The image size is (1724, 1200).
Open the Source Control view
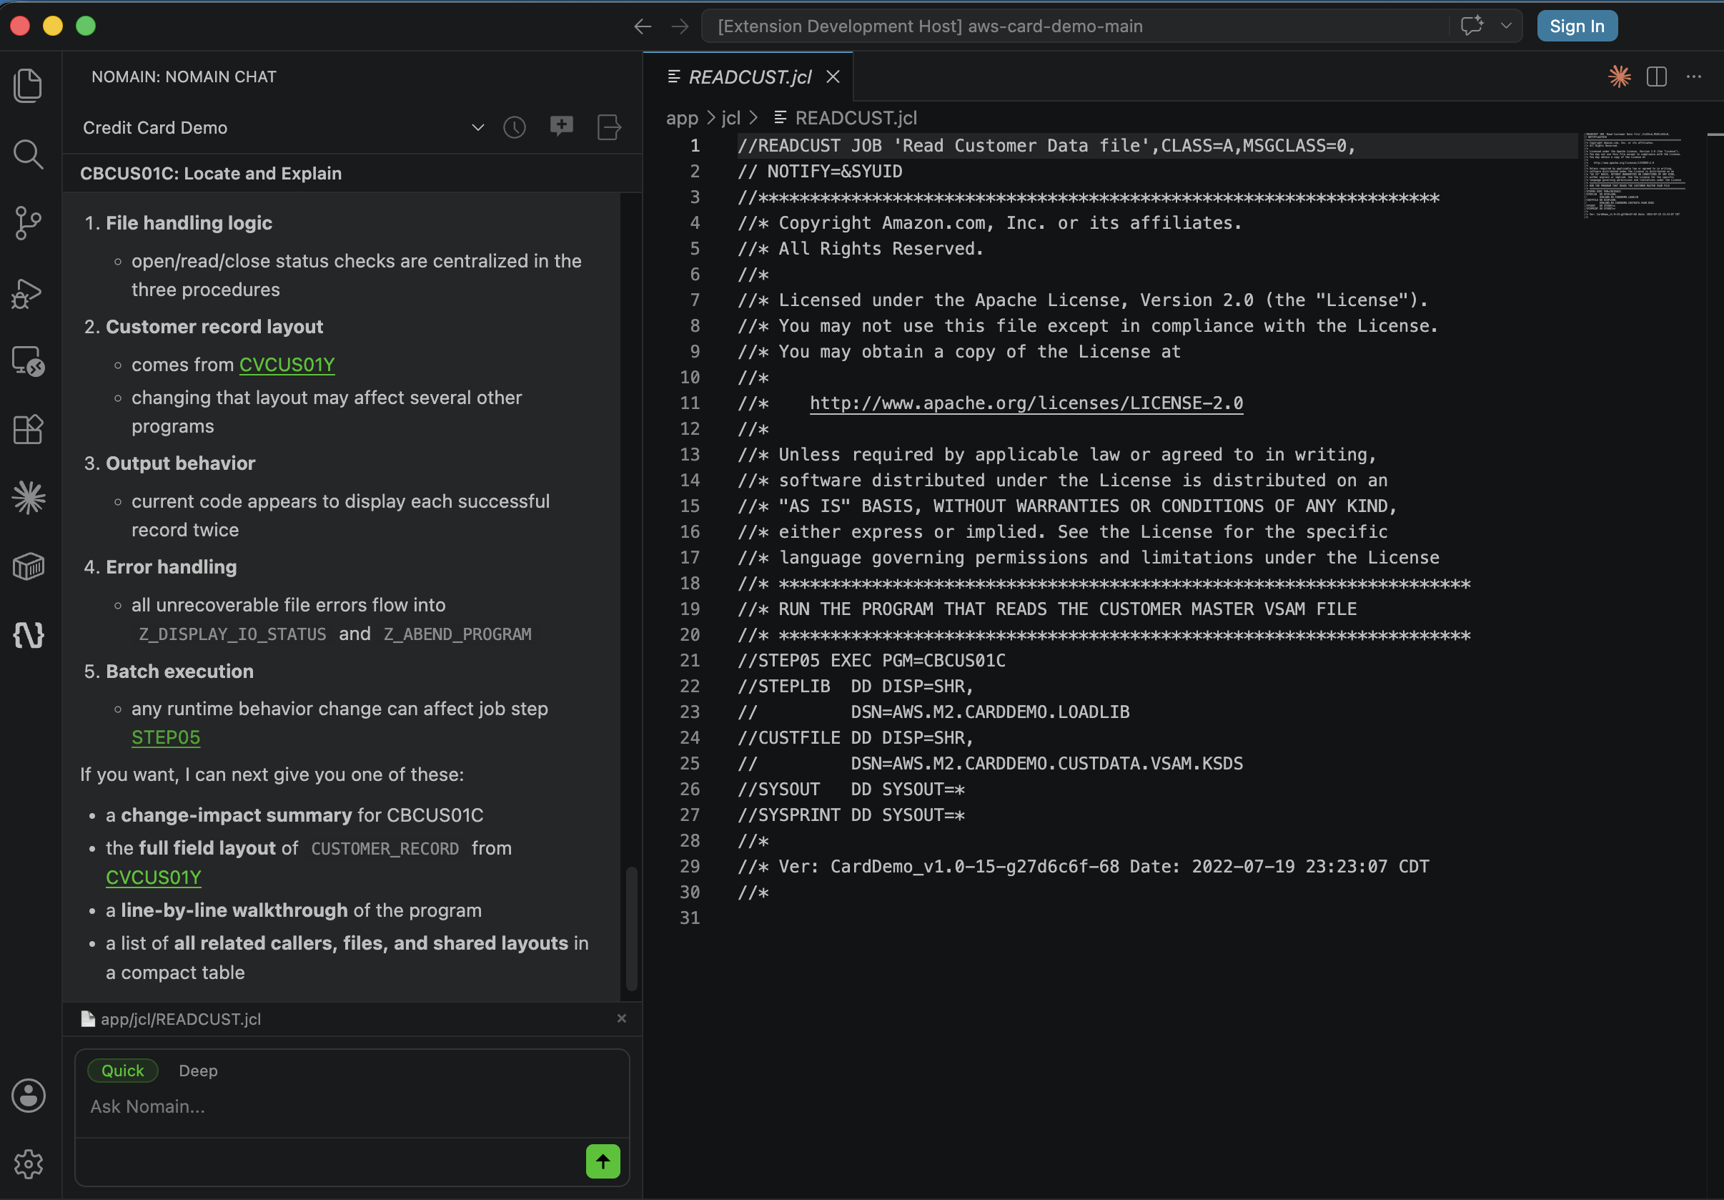click(29, 223)
